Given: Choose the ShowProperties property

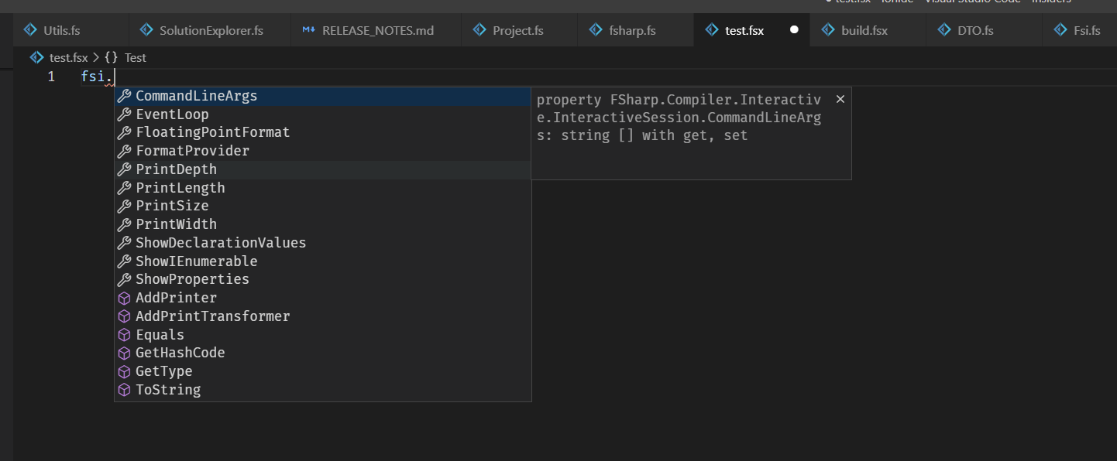Looking at the screenshot, I should tap(323, 279).
